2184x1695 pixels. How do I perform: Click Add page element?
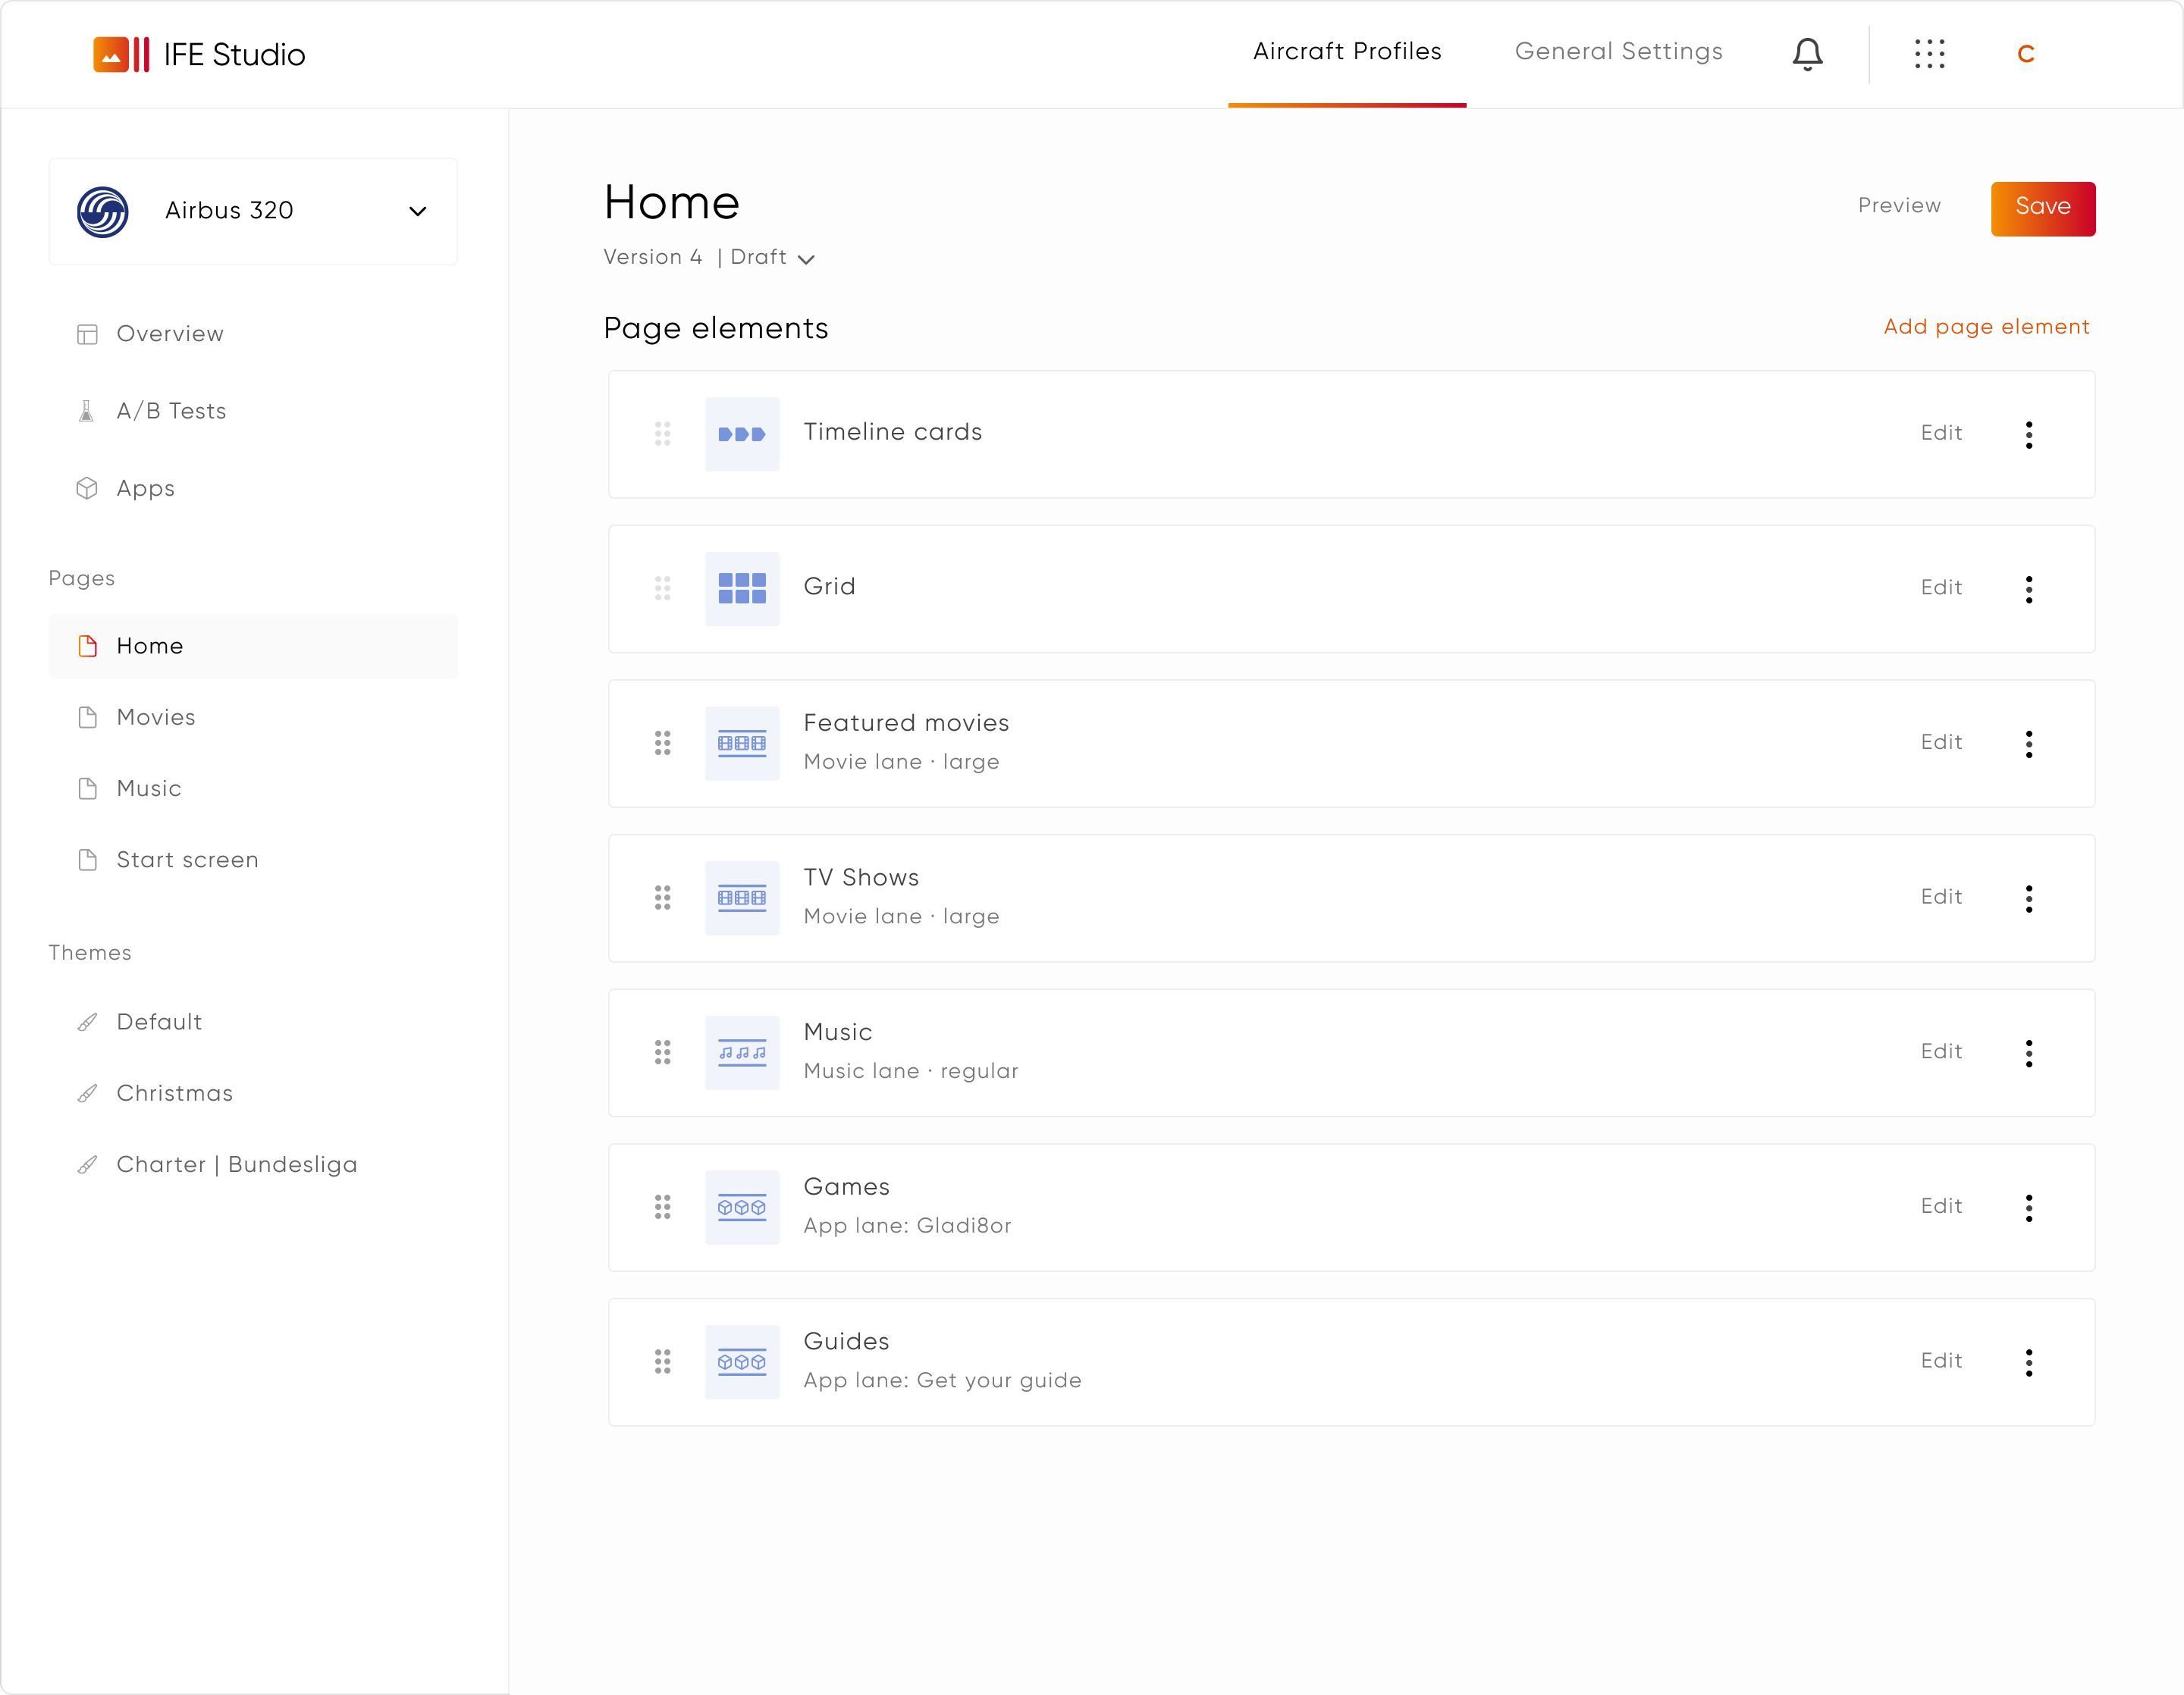[1985, 327]
